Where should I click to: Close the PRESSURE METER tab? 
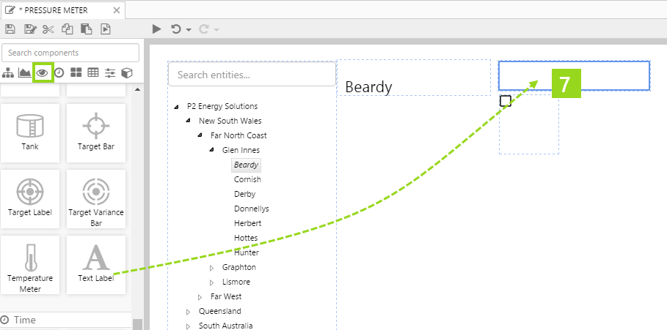[x=117, y=10]
